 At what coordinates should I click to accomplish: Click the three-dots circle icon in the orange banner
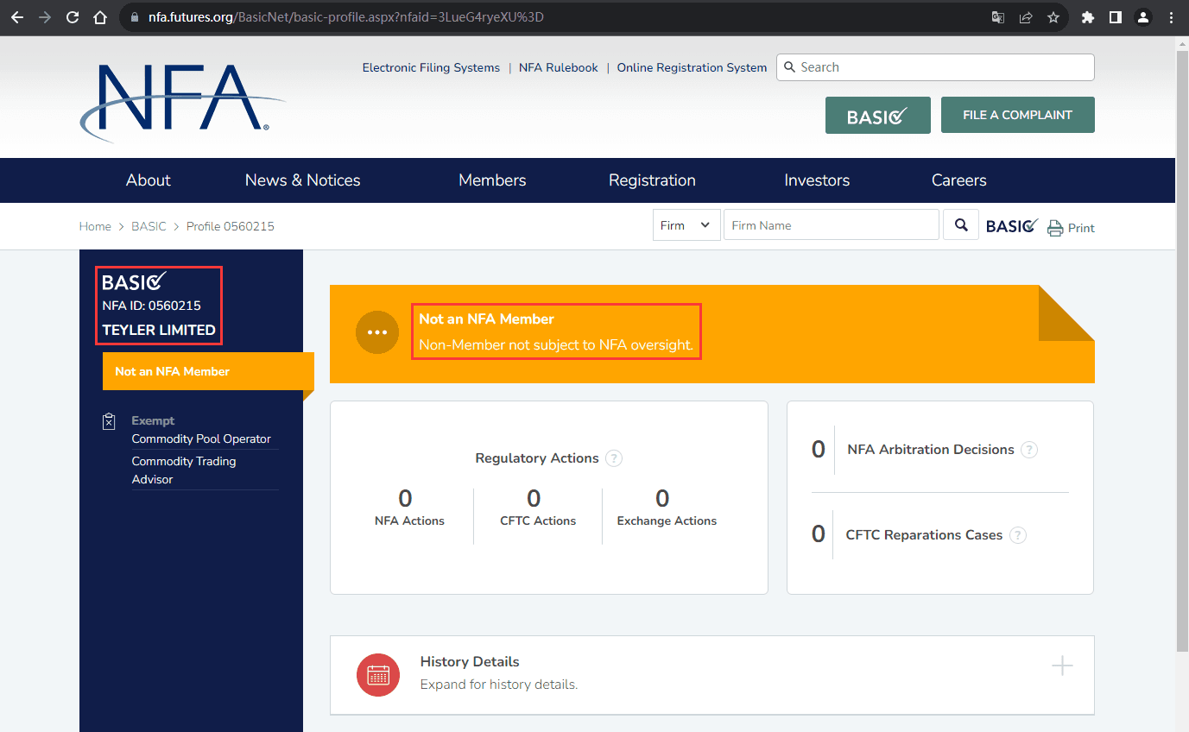tap(377, 332)
